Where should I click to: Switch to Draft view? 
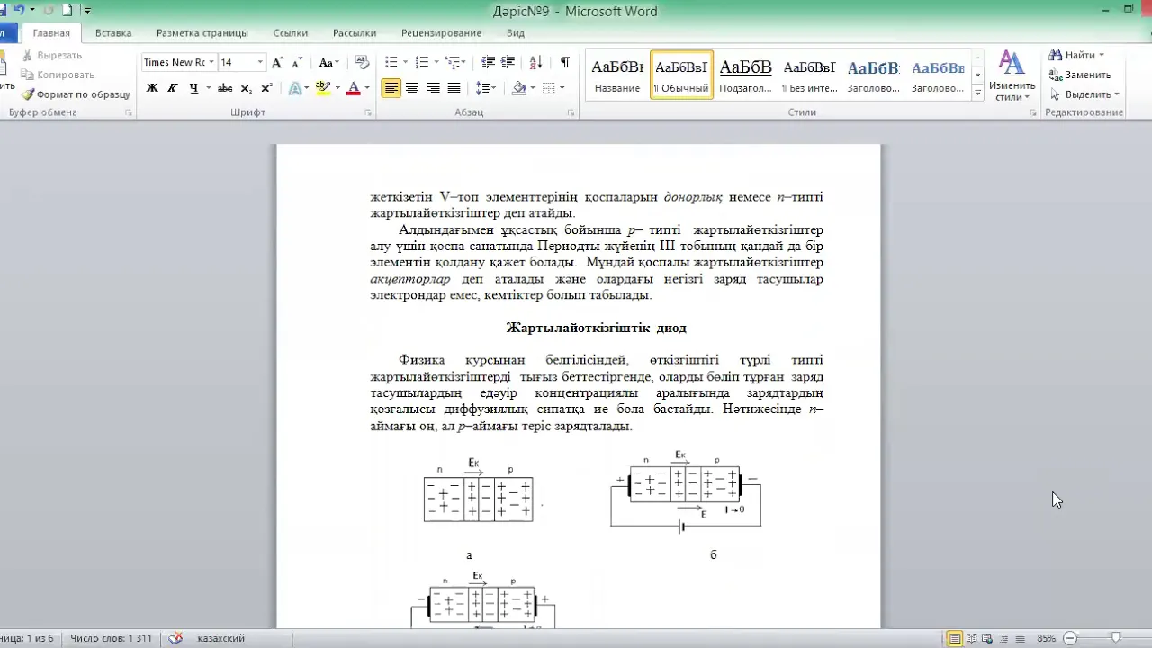tap(1020, 638)
